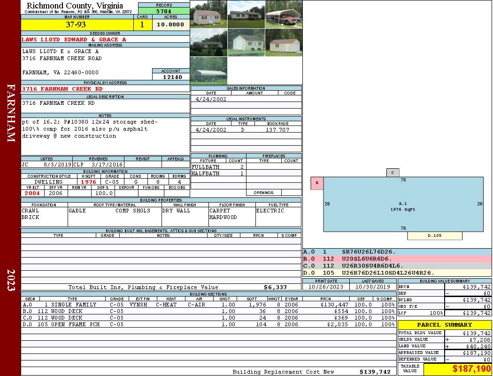
Task: Open the cream shed with white doors photo
Action: (x=246, y=43)
